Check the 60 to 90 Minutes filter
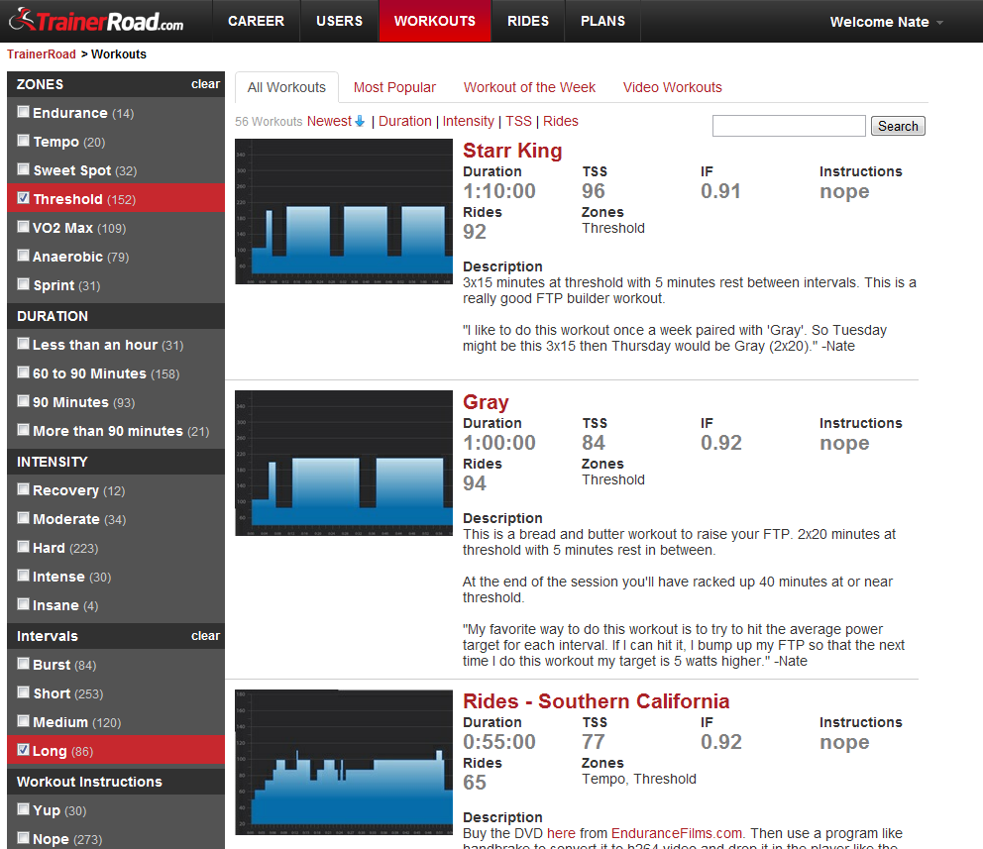The width and height of the screenshot is (983, 849). point(23,372)
